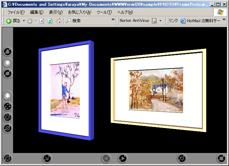
Task: Select the walk arrow navigation button
Action: pyautogui.click(x=8, y=95)
